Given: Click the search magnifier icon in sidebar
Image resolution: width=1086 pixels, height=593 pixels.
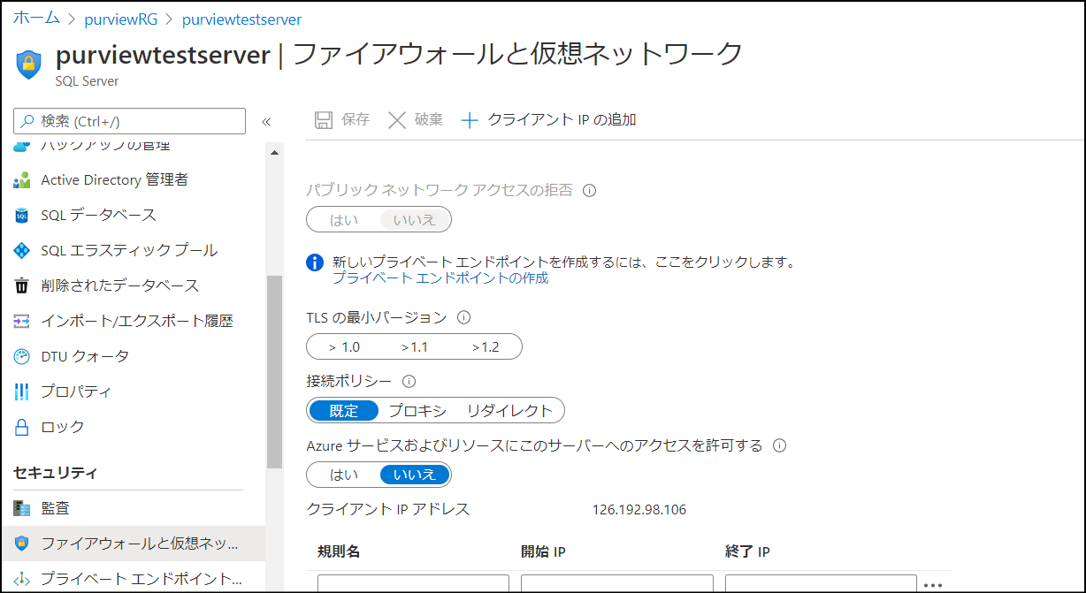Looking at the screenshot, I should pyautogui.click(x=28, y=121).
